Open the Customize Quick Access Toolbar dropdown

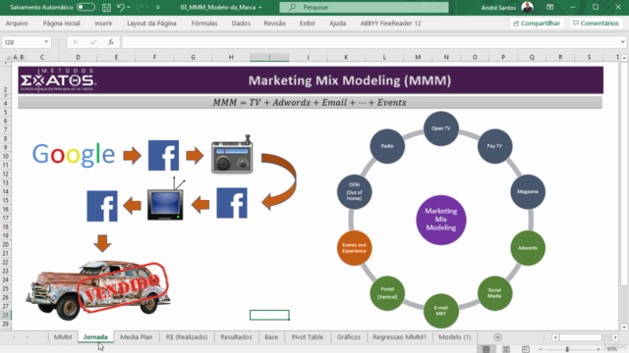(157, 7)
